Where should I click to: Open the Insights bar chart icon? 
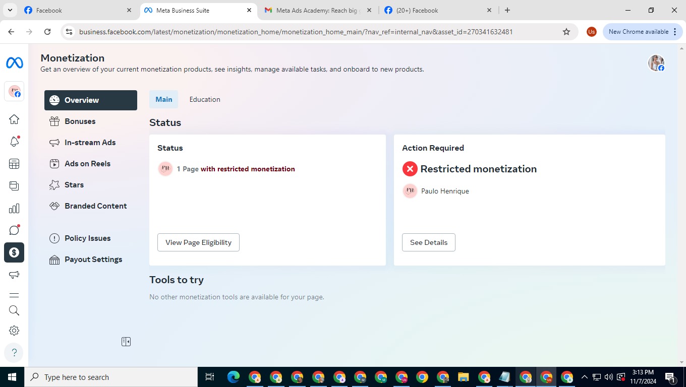click(14, 208)
